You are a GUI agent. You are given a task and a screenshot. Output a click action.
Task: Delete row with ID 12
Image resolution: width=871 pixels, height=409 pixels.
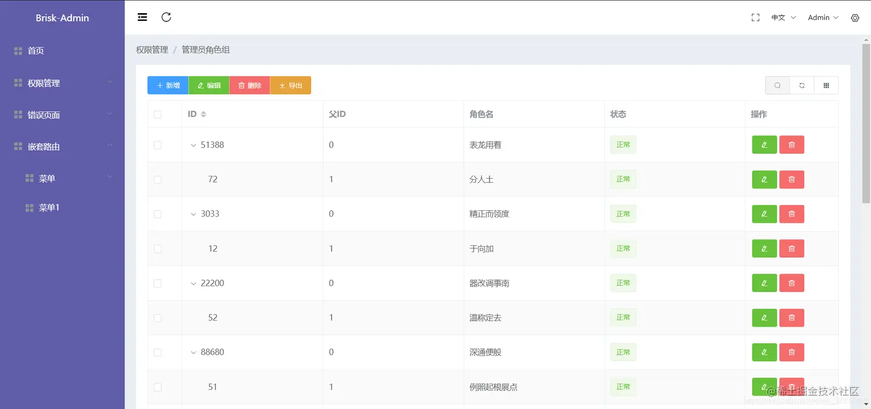click(792, 249)
